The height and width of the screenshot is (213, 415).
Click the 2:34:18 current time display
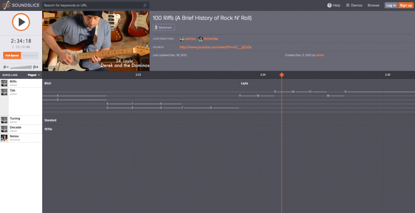click(21, 41)
